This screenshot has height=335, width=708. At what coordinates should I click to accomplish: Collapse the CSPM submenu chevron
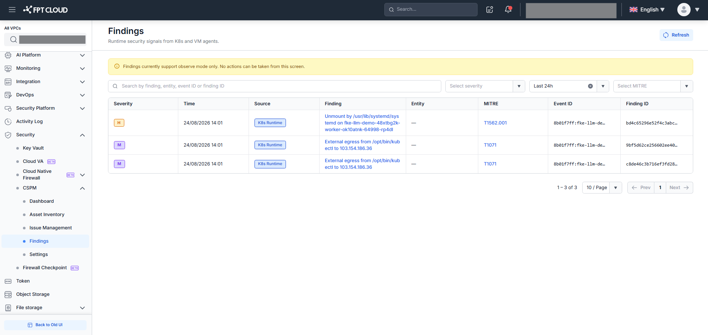click(82, 188)
